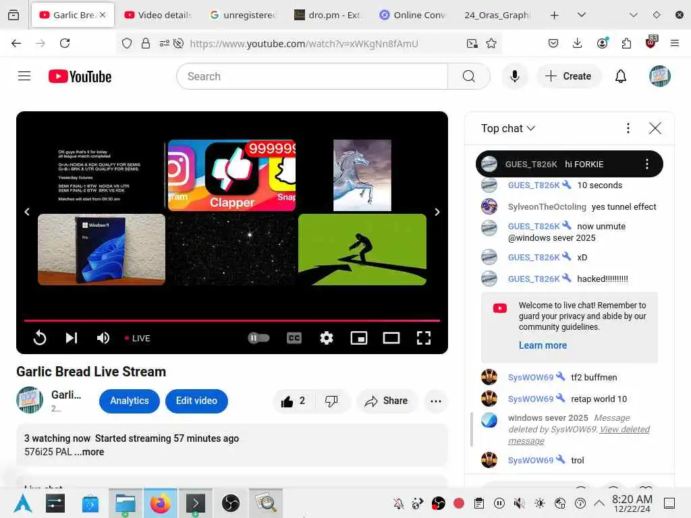Viewport: 691px width, 518px height.
Task: Open the Clapper video thumbnail
Action: tap(232, 175)
